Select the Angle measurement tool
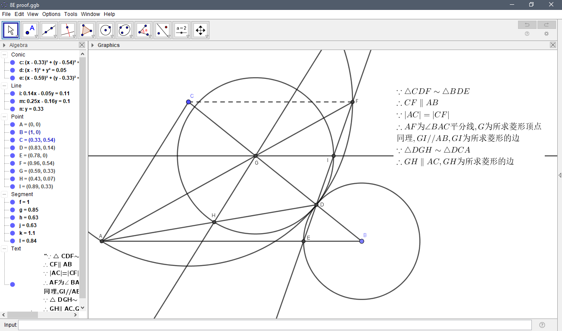The width and height of the screenshot is (562, 331). click(x=143, y=30)
